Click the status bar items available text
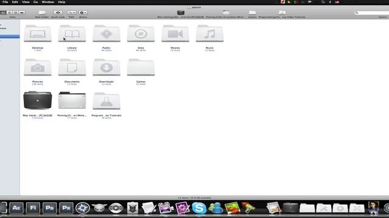This screenshot has height=218, width=389. tap(194, 198)
